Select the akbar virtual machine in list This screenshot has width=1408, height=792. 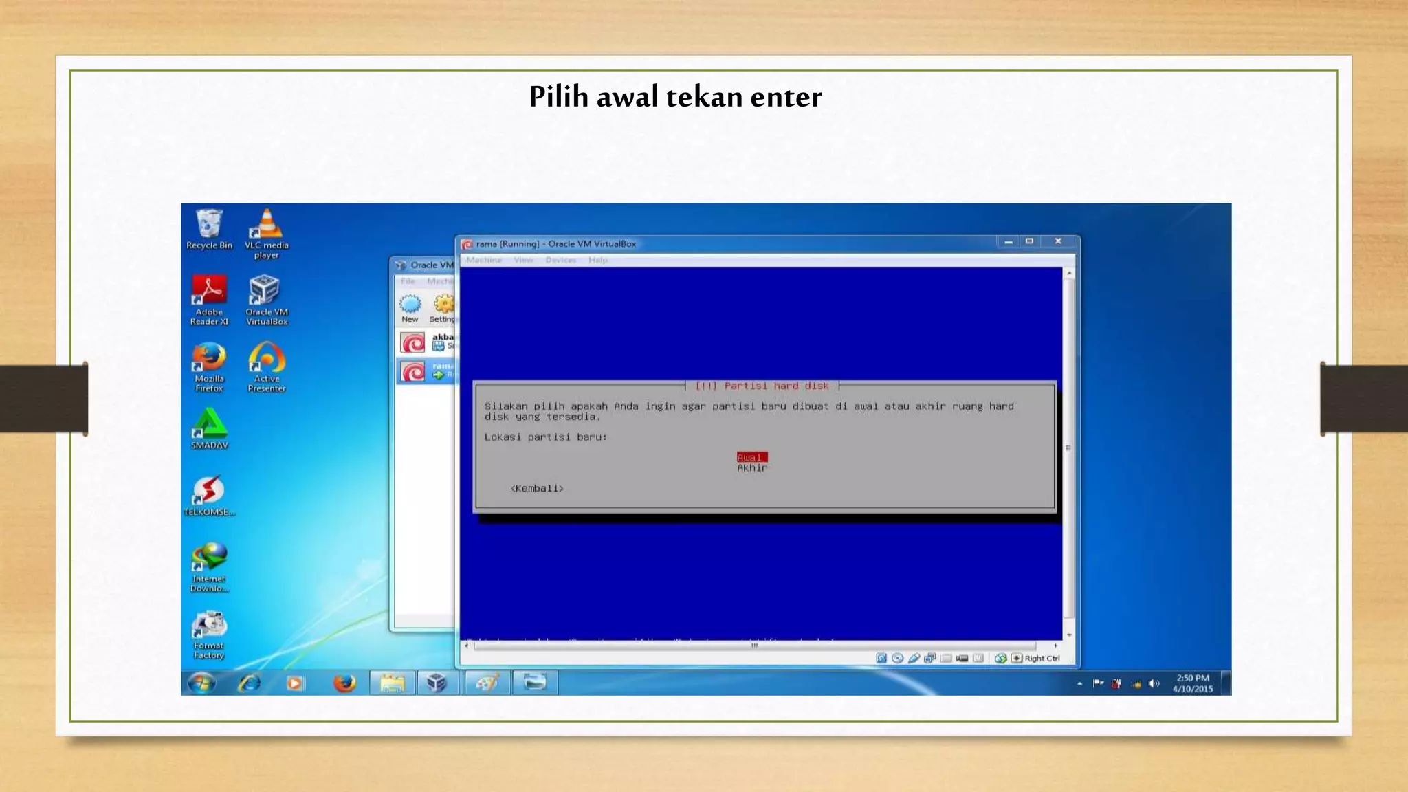pos(426,342)
